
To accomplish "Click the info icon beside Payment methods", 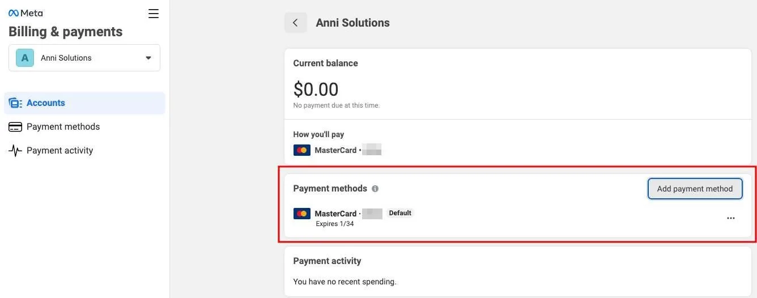I will click(x=375, y=189).
